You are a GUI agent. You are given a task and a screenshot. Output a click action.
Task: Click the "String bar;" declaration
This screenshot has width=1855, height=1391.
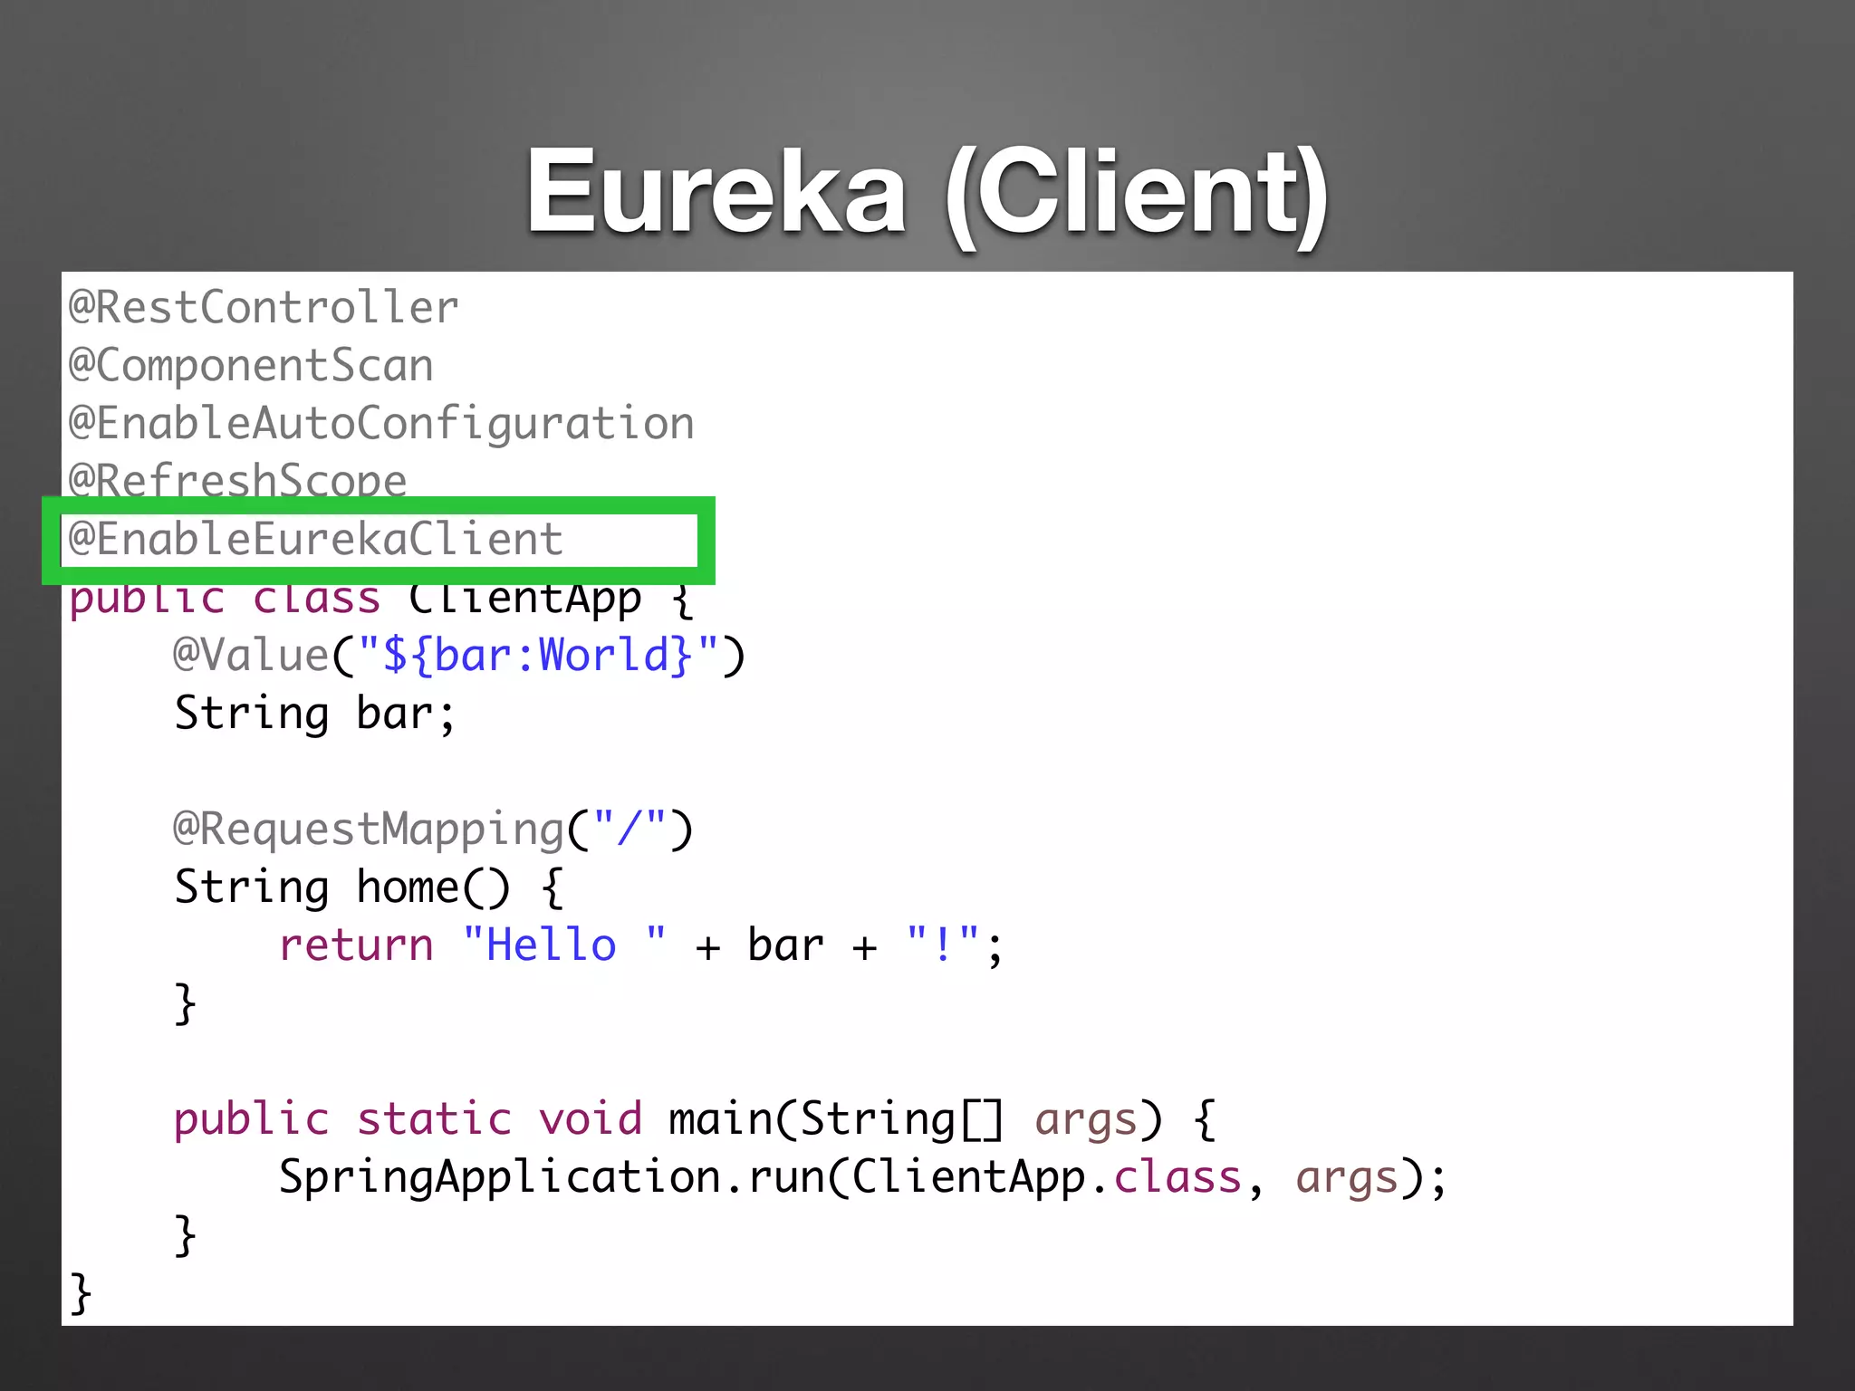pyautogui.click(x=314, y=715)
